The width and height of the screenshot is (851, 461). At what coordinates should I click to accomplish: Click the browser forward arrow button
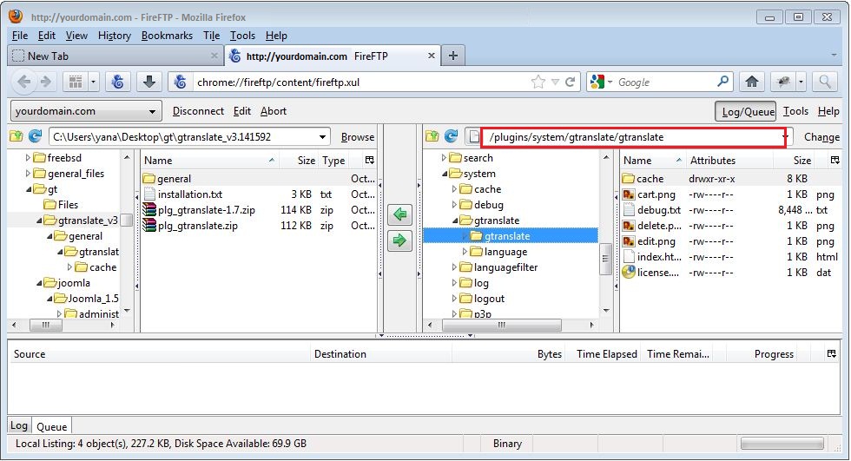click(45, 82)
